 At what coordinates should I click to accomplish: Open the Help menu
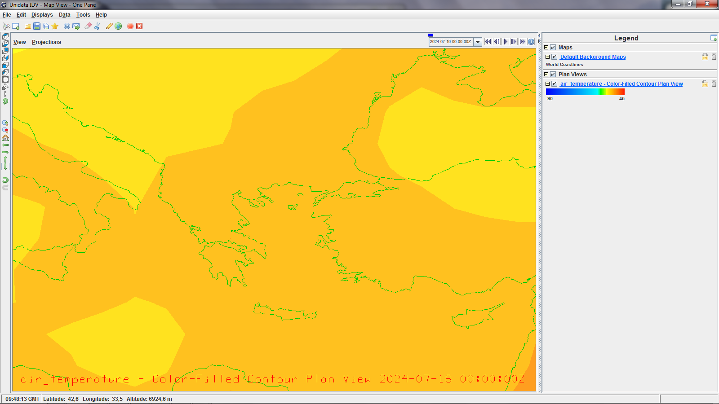tap(101, 15)
